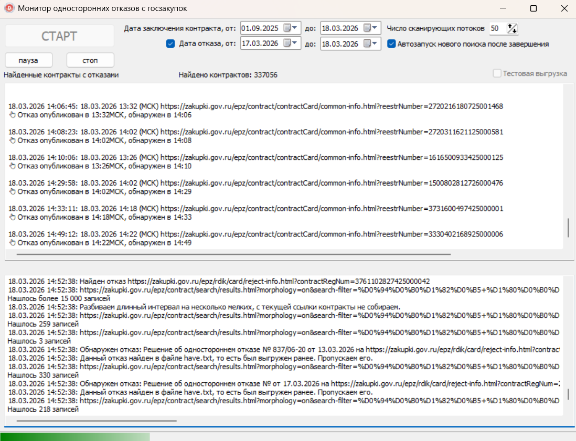The height and width of the screenshot is (441, 576).
Task: Enable the "Тестовая выгрузка" checkbox
Action: pyautogui.click(x=497, y=74)
